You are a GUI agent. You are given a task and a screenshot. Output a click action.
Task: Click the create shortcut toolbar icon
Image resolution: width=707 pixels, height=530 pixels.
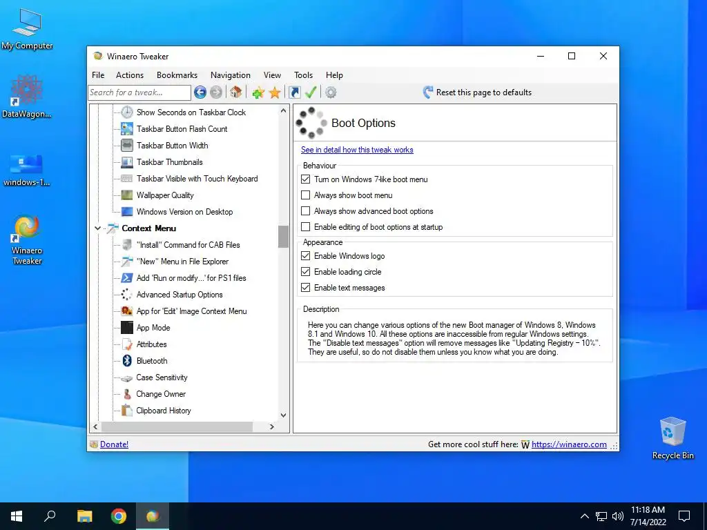(x=294, y=92)
